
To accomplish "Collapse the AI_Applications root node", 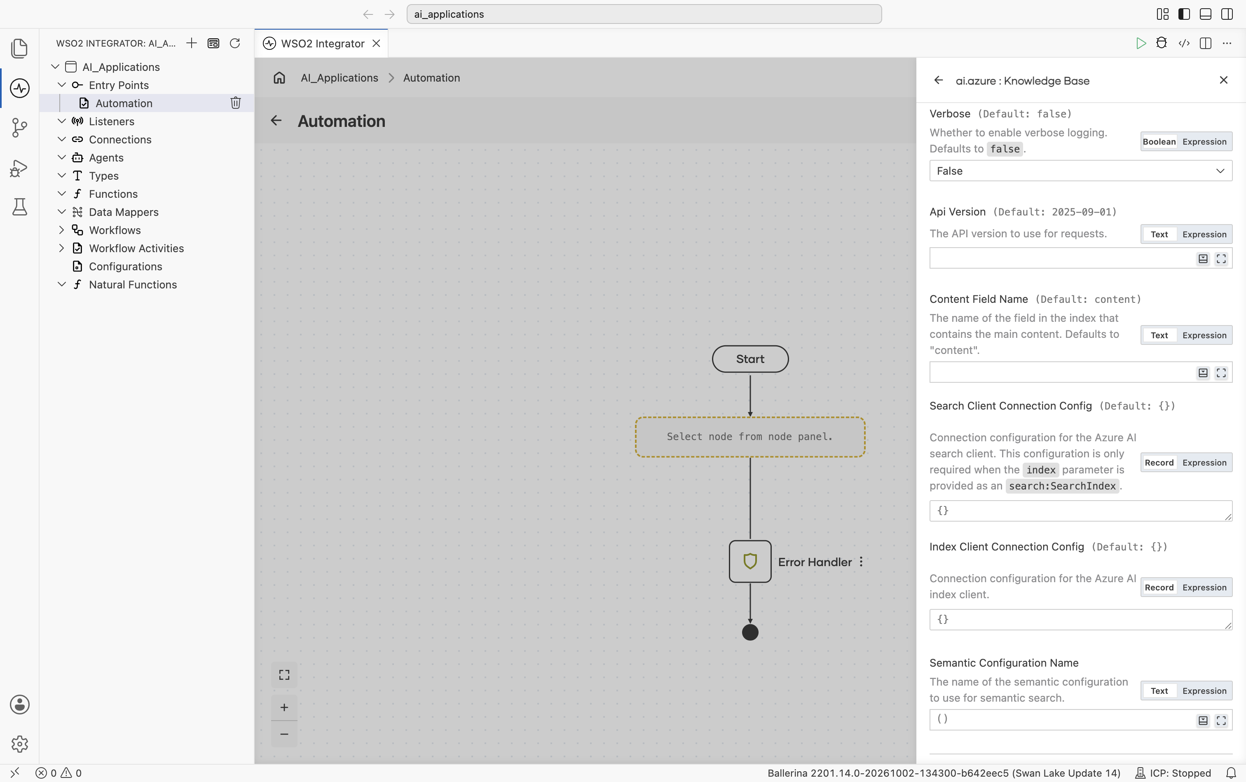I will 55,67.
